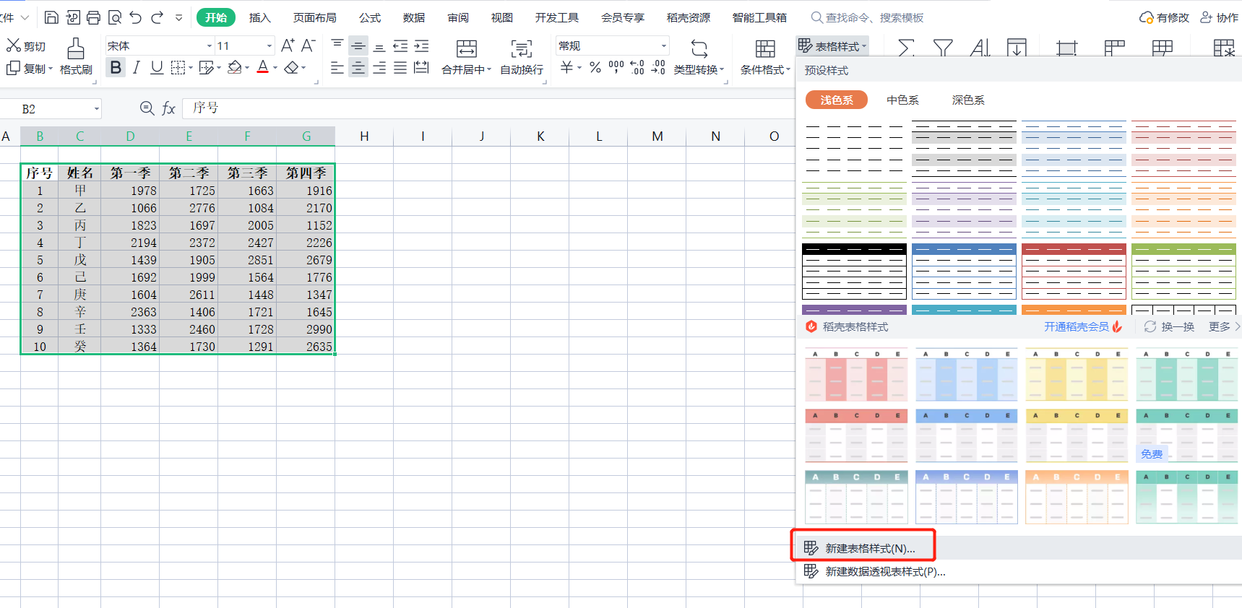Click the 换一换 refresh button
This screenshot has height=608, width=1242.
(1170, 327)
